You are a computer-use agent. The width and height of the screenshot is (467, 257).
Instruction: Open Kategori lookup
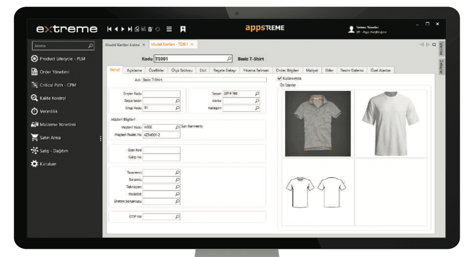(257, 108)
